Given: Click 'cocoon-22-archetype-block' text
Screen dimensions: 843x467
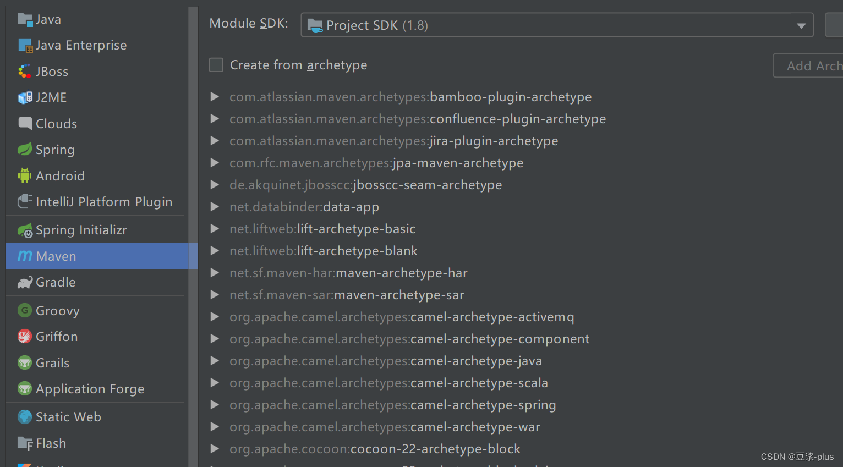Looking at the screenshot, I should click(435, 449).
